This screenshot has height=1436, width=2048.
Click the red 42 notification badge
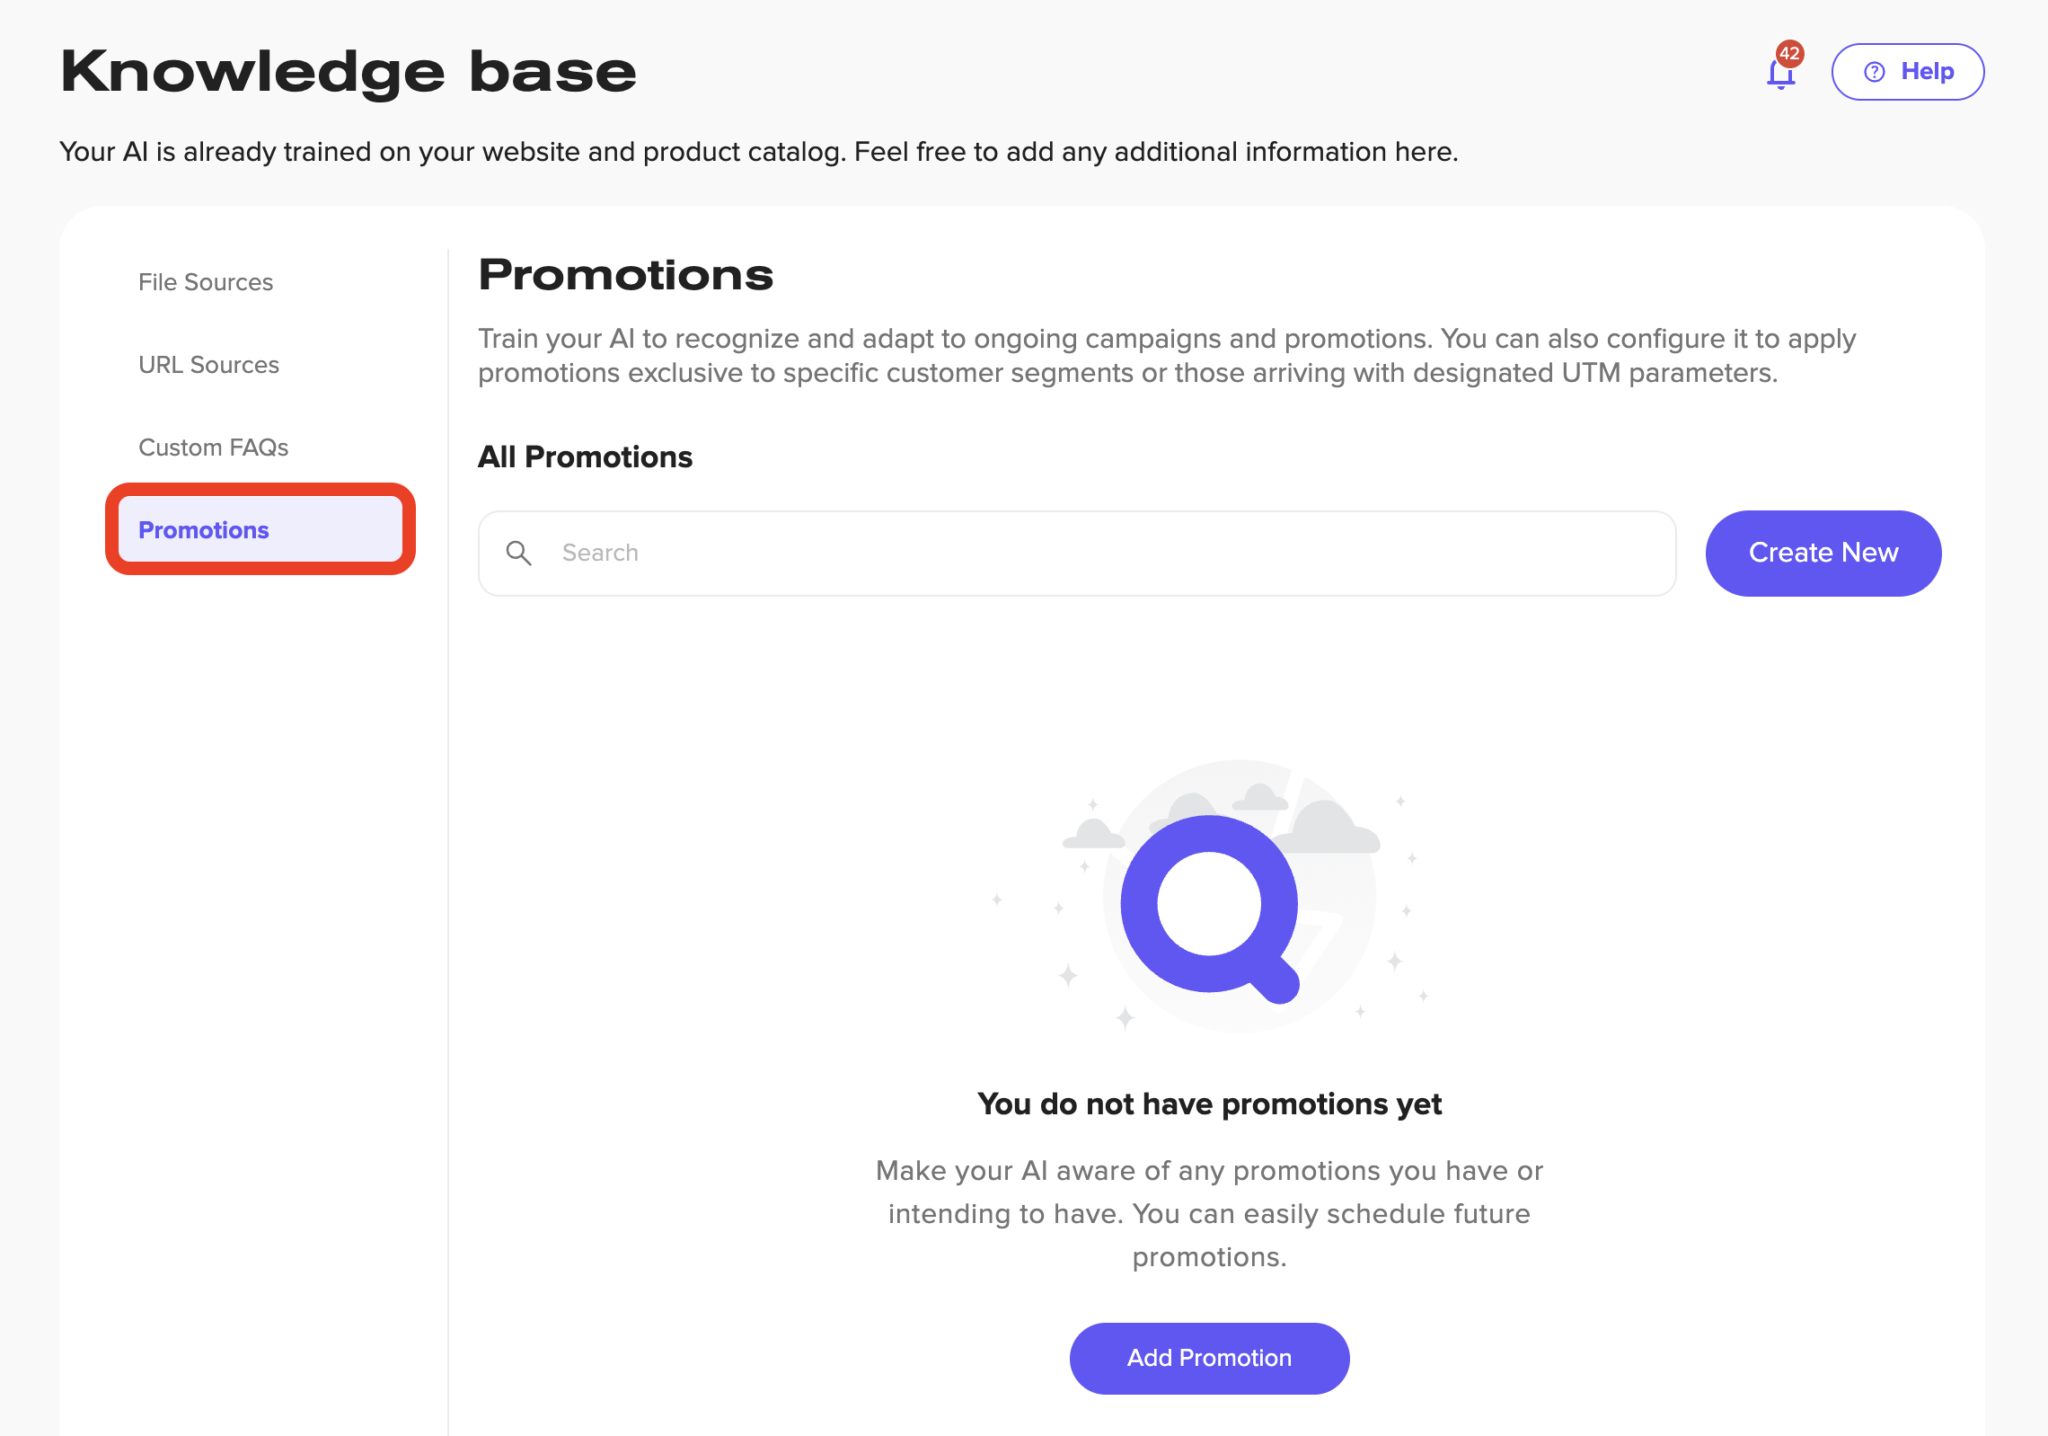pyautogui.click(x=1789, y=54)
